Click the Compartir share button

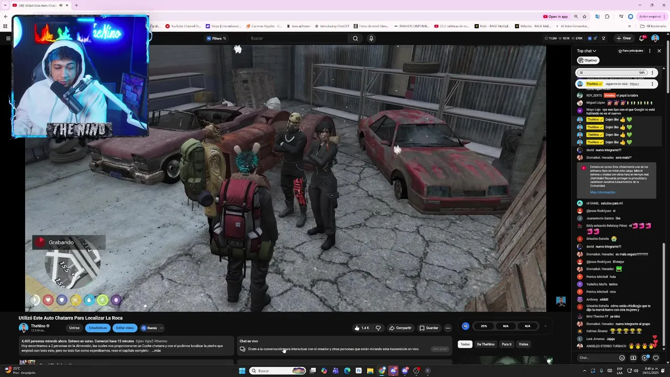(x=400, y=328)
